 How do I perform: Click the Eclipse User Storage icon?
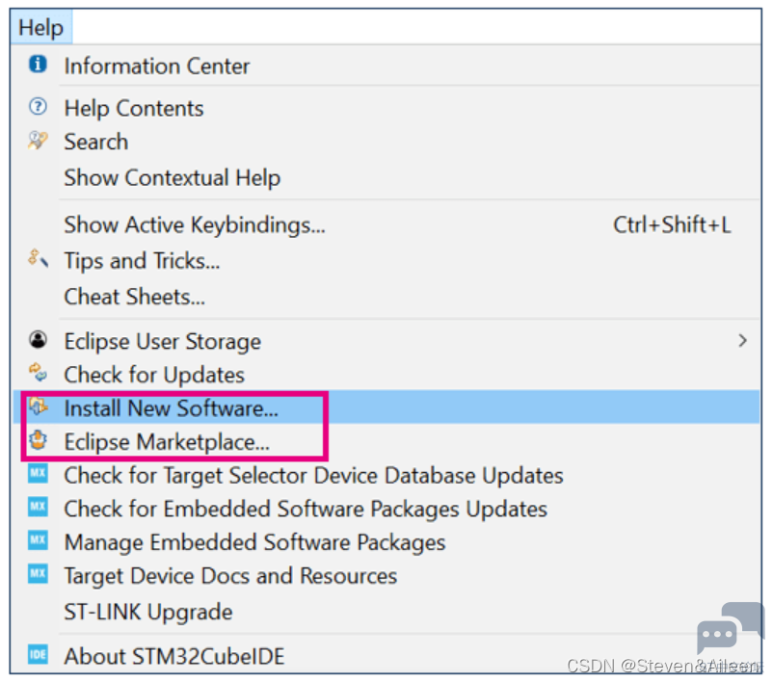pos(38,340)
